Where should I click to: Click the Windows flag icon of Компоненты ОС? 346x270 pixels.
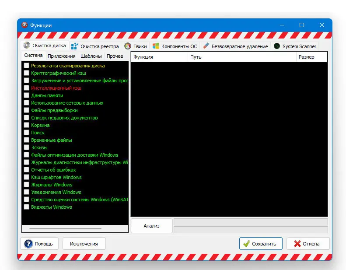point(156,46)
